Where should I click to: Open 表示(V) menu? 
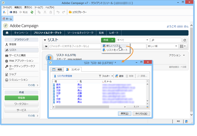click(28, 7)
